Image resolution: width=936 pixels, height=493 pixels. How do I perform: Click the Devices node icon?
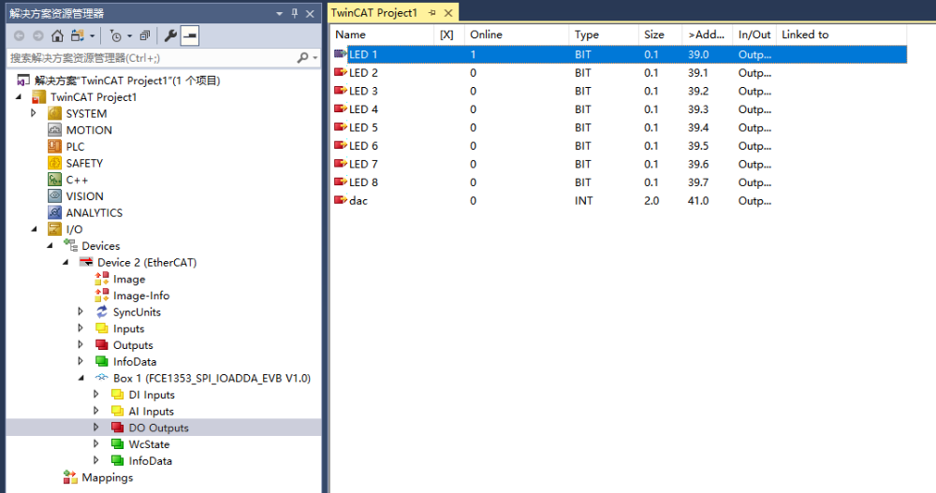coord(70,245)
